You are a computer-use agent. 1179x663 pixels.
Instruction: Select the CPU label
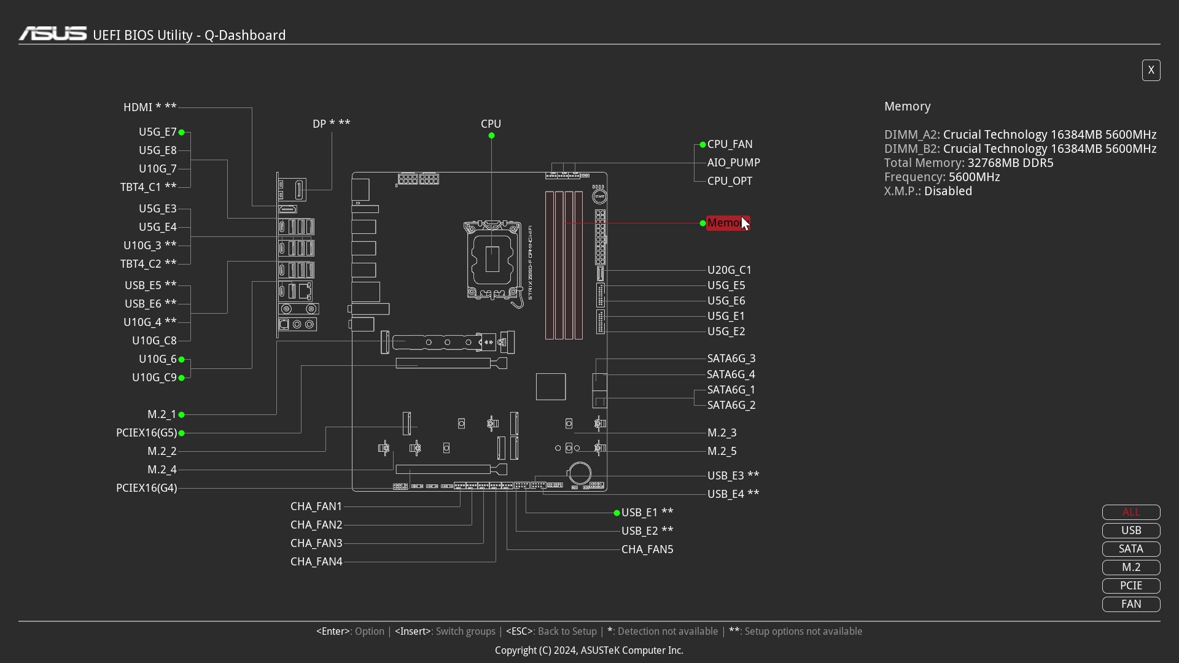pyautogui.click(x=491, y=124)
